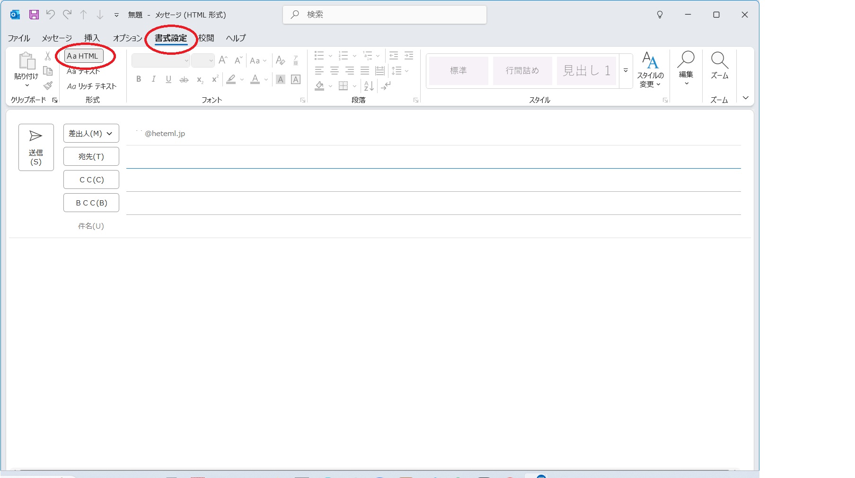
Task: Expand the styles gallery more arrow
Action: click(x=626, y=71)
